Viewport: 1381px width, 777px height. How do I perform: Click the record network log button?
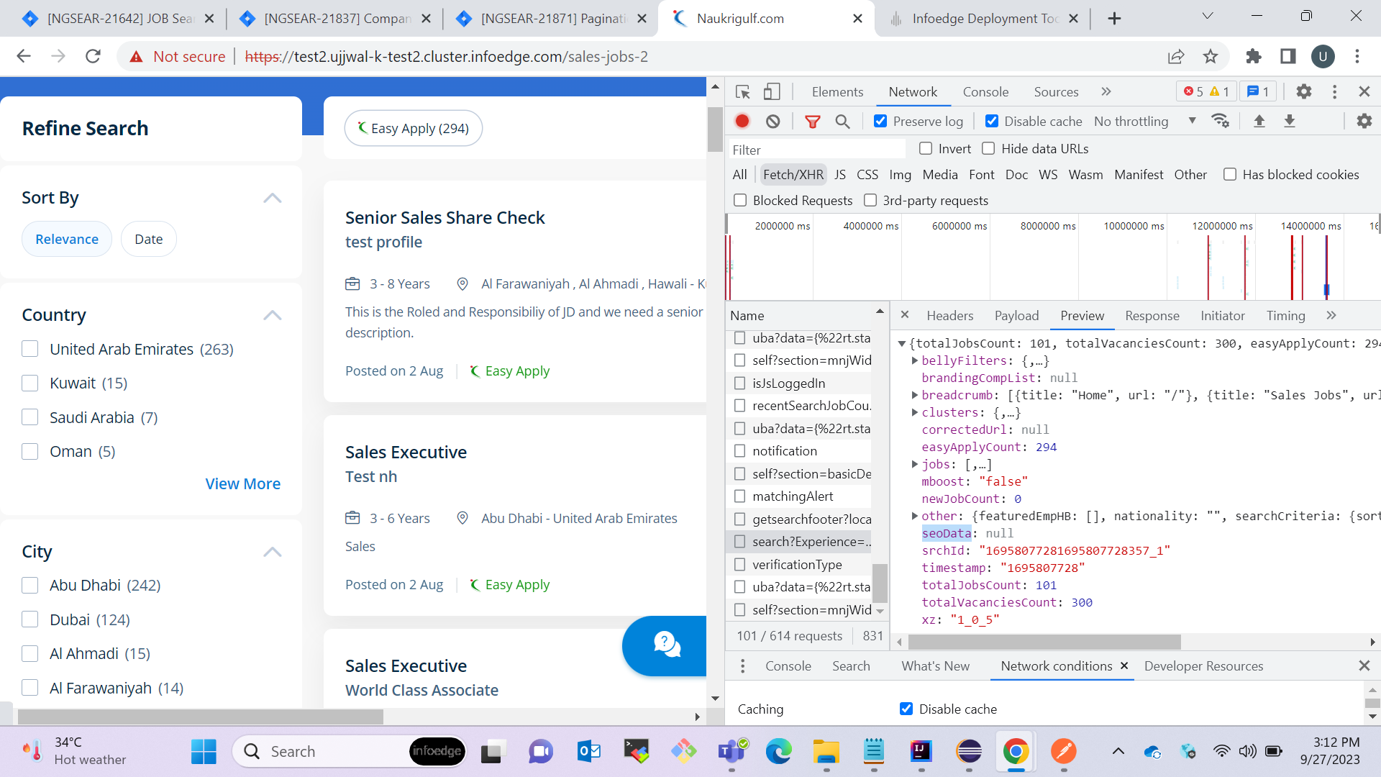742,121
